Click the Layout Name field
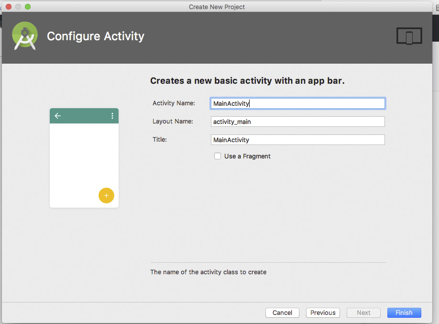The height and width of the screenshot is (324, 439). pos(297,122)
